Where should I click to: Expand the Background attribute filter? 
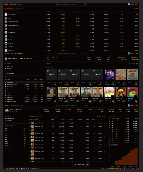point(26,150)
